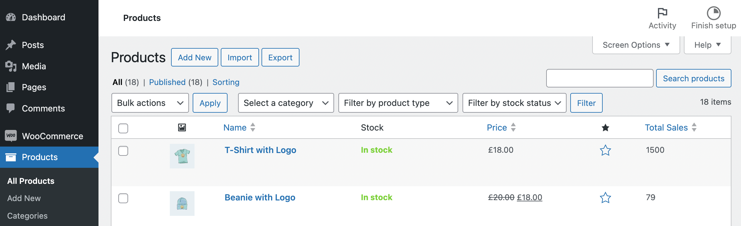The width and height of the screenshot is (741, 226).
Task: Open Media via the music-note icon
Action: 10,66
